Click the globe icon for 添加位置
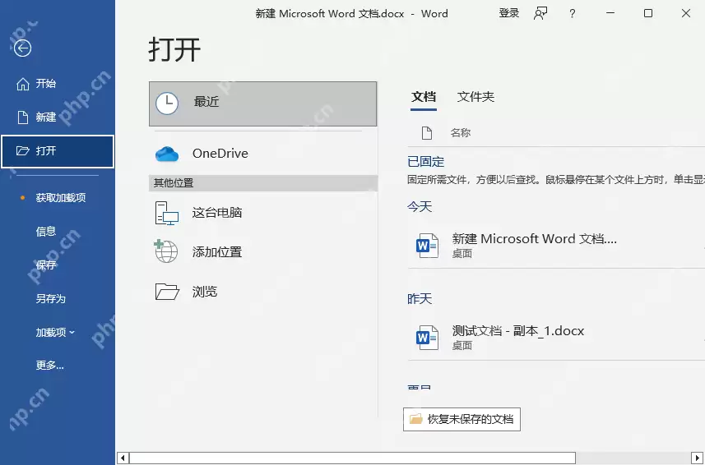 pos(166,251)
